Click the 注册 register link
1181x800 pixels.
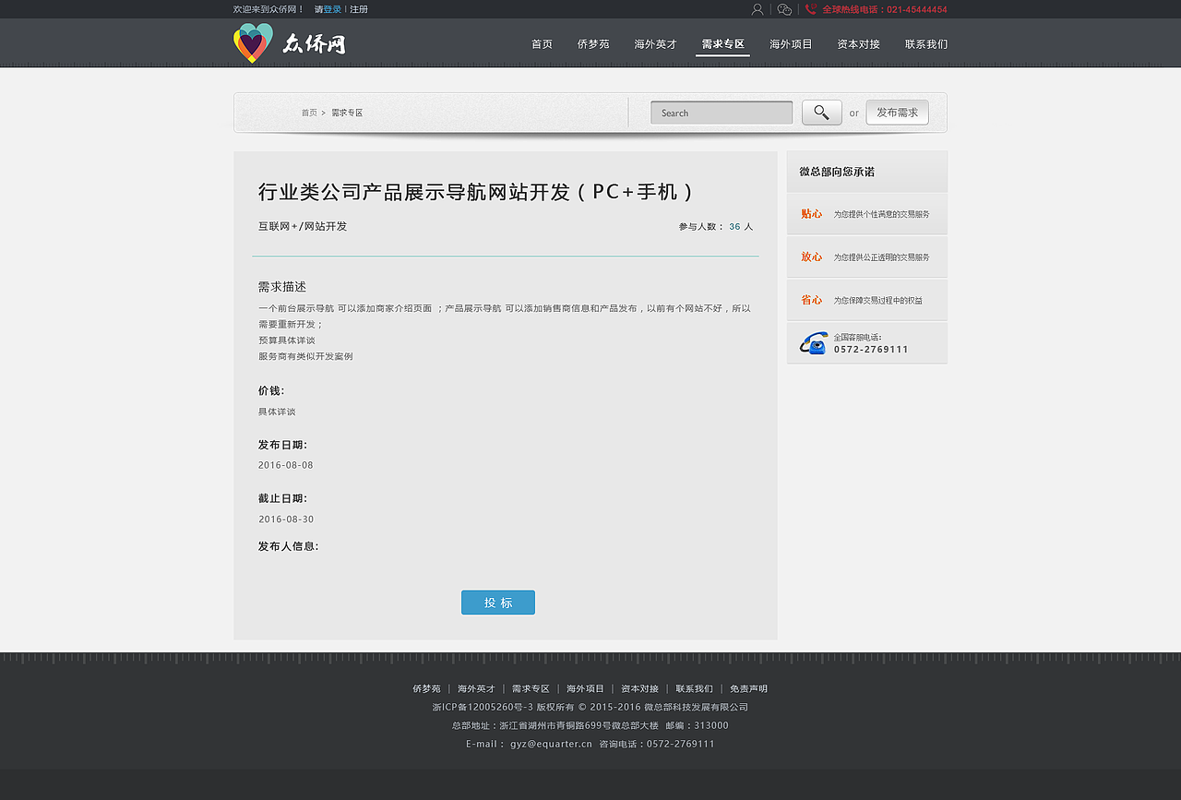coord(359,9)
